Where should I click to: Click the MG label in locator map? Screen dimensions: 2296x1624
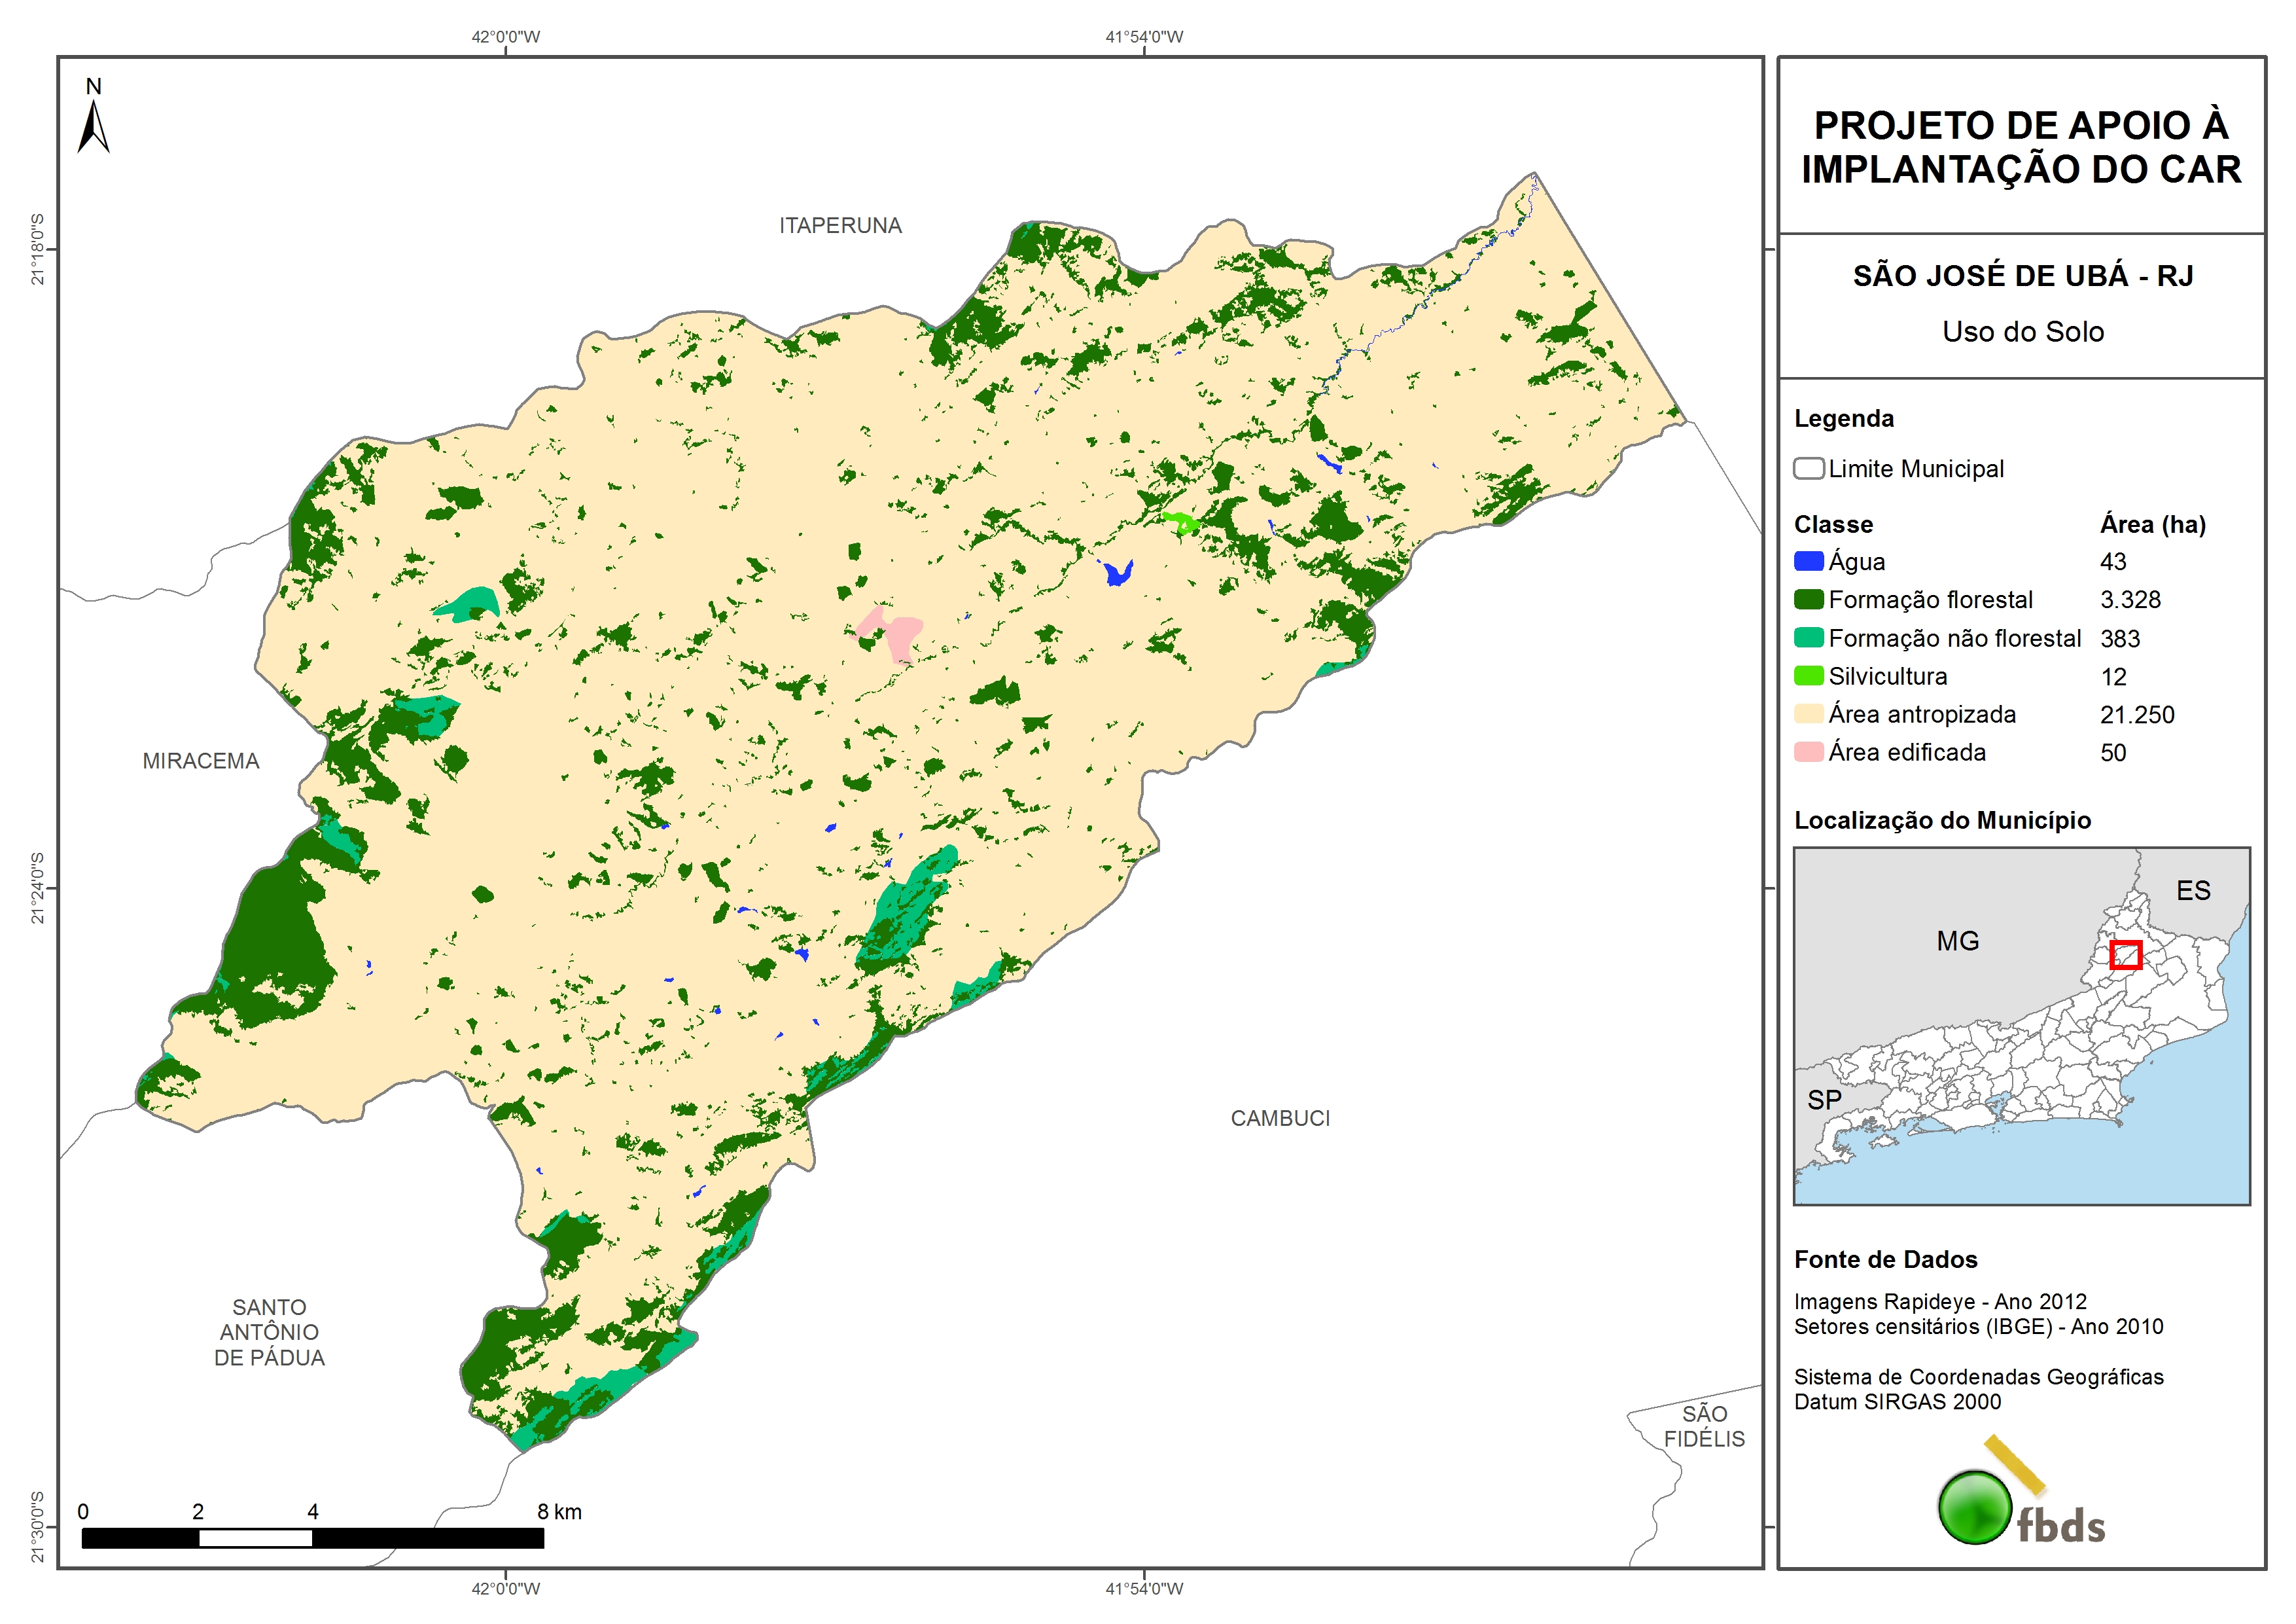[x=1957, y=941]
